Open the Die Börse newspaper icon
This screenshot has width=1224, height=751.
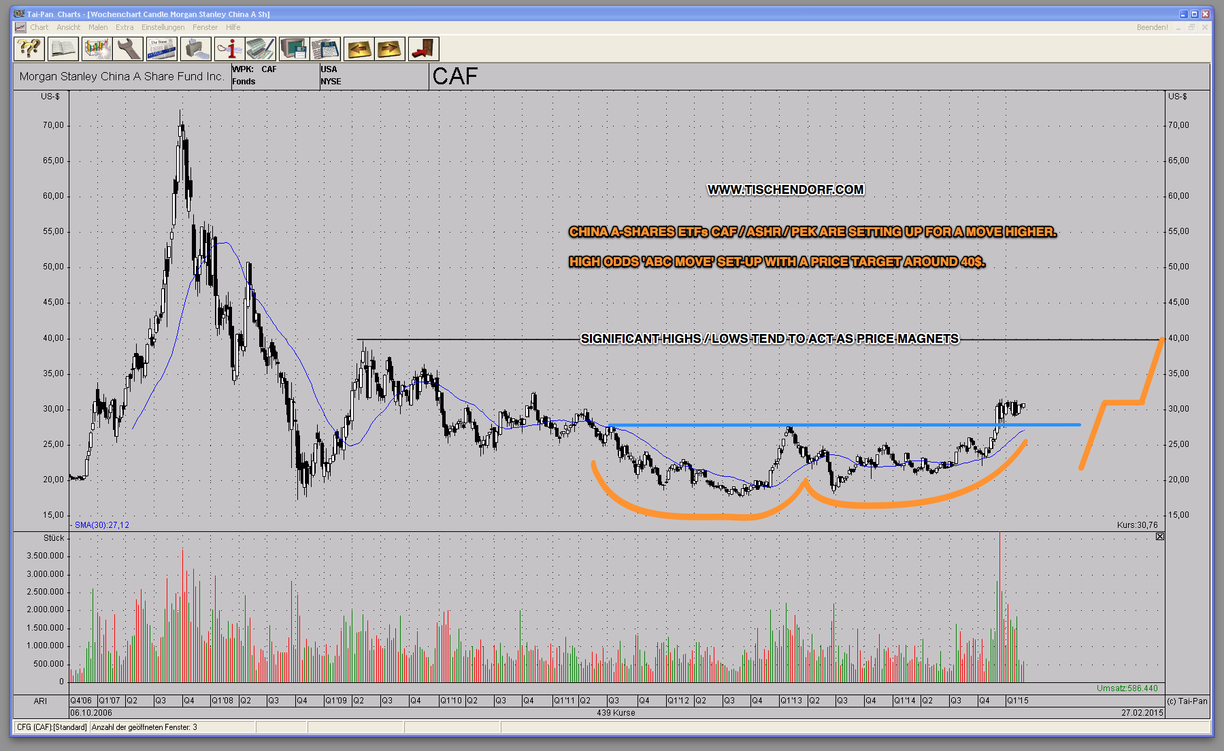point(162,49)
